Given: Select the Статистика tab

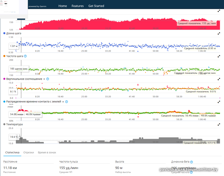Looking at the screenshot, I should click(x=11, y=153).
